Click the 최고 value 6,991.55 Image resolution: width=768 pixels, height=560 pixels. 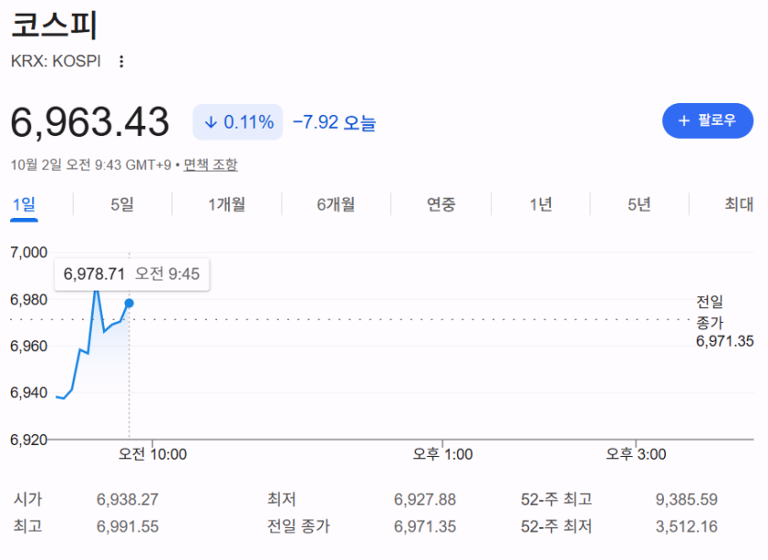pos(127,526)
